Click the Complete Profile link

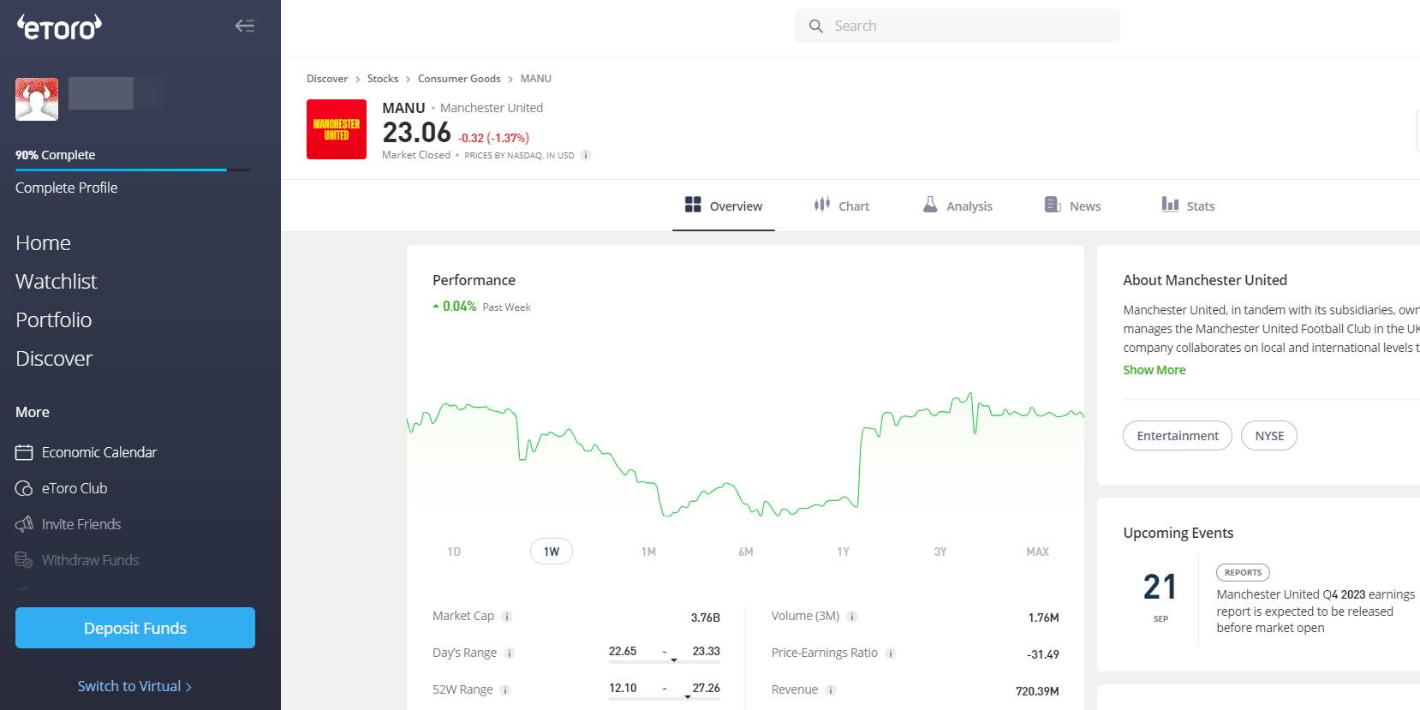pyautogui.click(x=67, y=188)
